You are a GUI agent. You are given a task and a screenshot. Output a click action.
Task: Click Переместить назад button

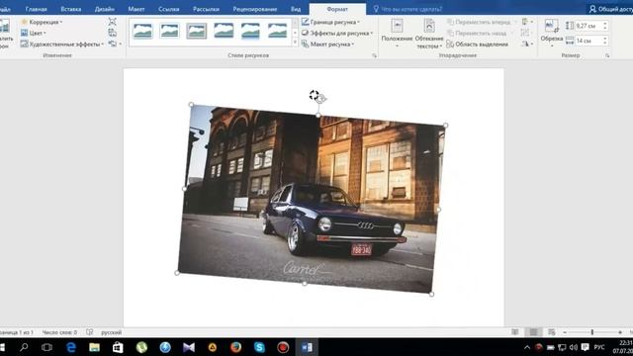point(478,33)
